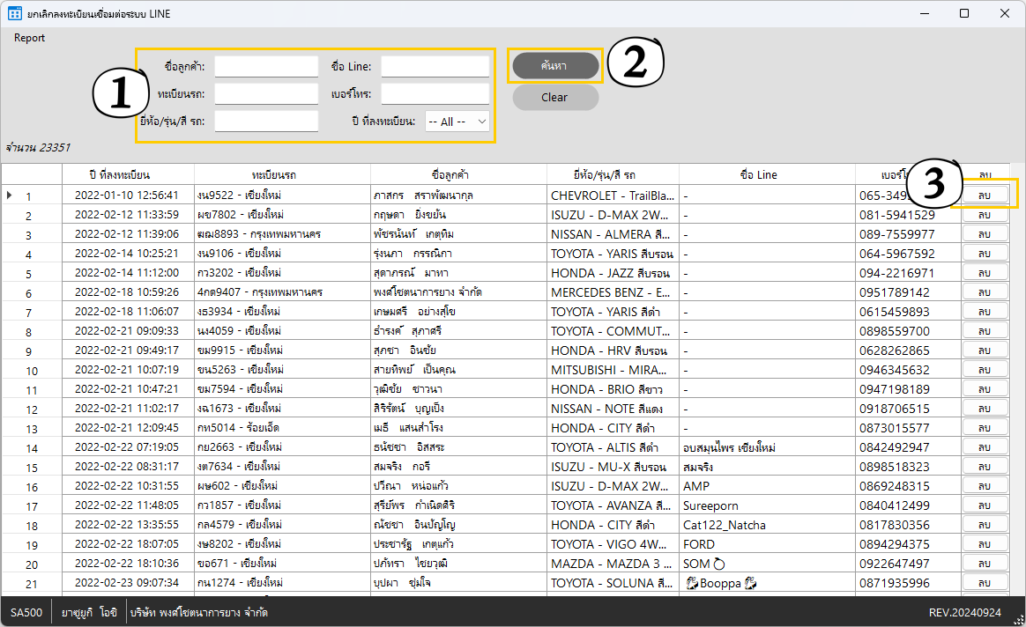The width and height of the screenshot is (1026, 627).
Task: Focus the ทะเบียนรถ input field
Action: pyautogui.click(x=266, y=94)
